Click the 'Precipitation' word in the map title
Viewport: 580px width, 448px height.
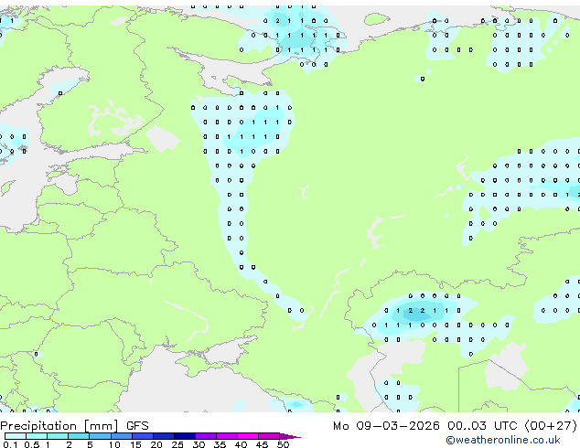pyautogui.click(x=38, y=426)
